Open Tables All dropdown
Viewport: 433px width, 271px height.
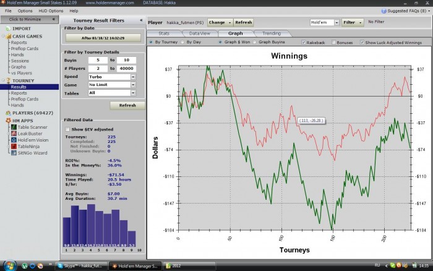click(x=133, y=93)
